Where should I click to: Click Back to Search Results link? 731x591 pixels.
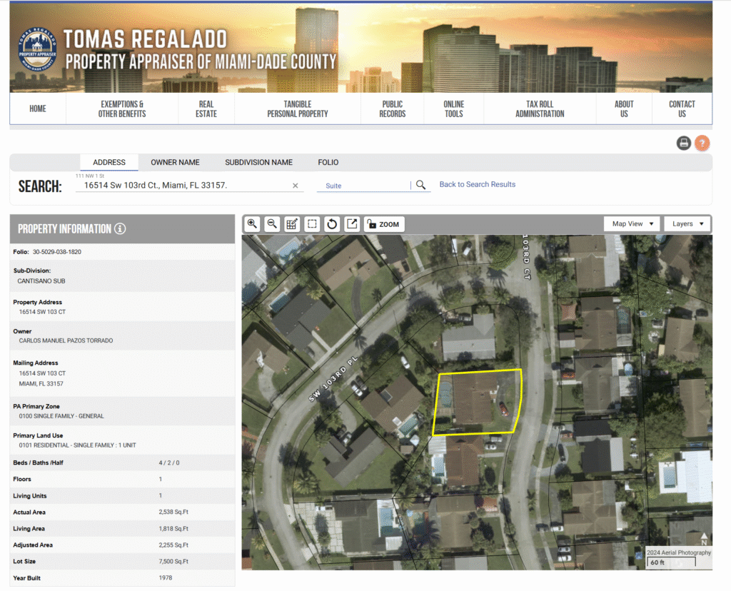(x=477, y=185)
